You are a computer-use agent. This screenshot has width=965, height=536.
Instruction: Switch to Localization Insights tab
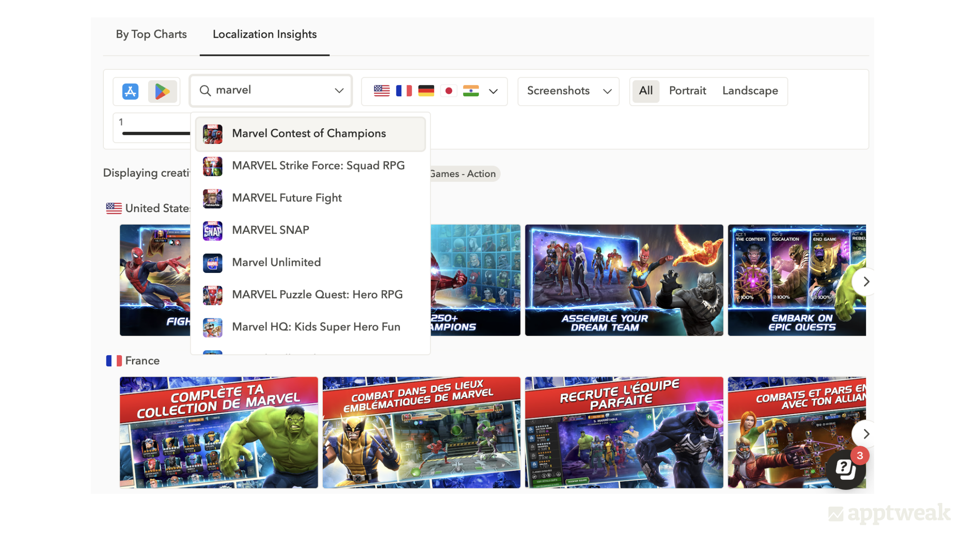265,34
